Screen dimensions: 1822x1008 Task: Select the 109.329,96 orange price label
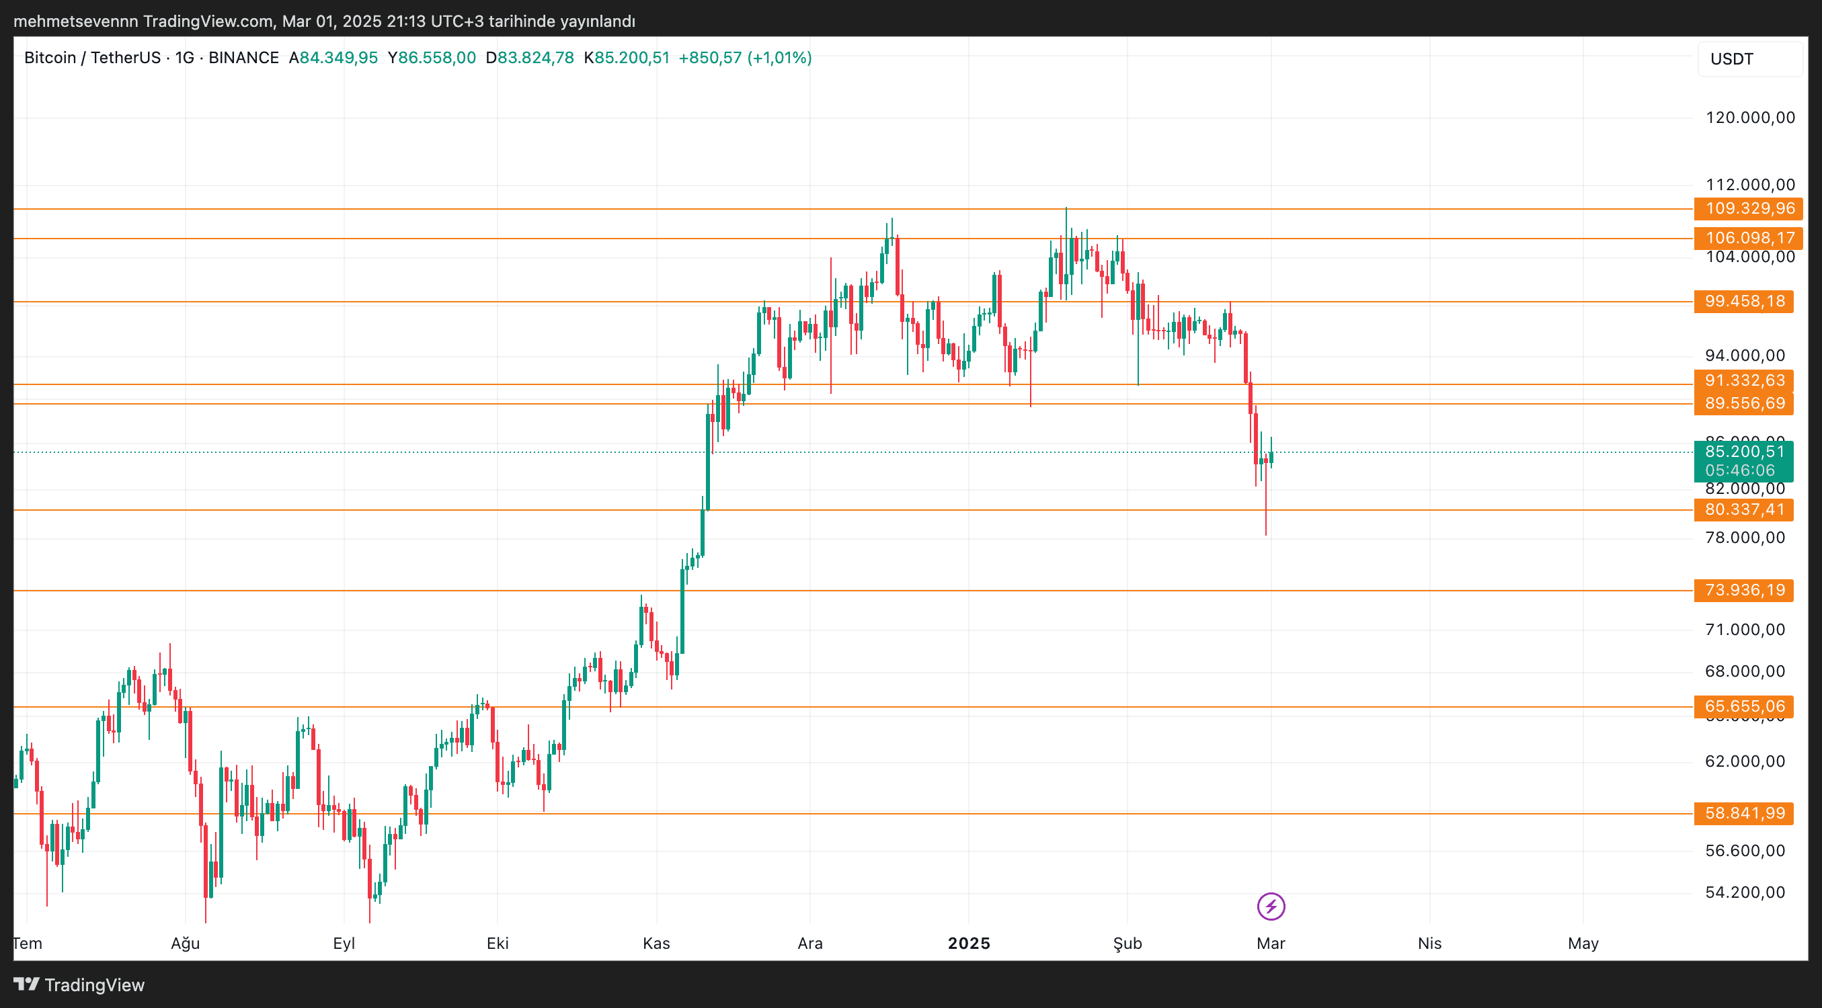pos(1749,208)
